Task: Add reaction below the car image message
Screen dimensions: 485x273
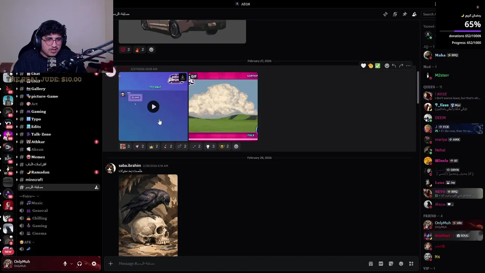Action: [151, 49]
